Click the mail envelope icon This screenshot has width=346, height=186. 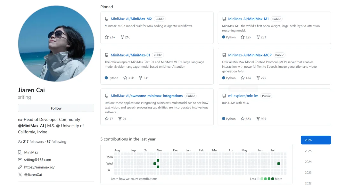tap(20, 159)
